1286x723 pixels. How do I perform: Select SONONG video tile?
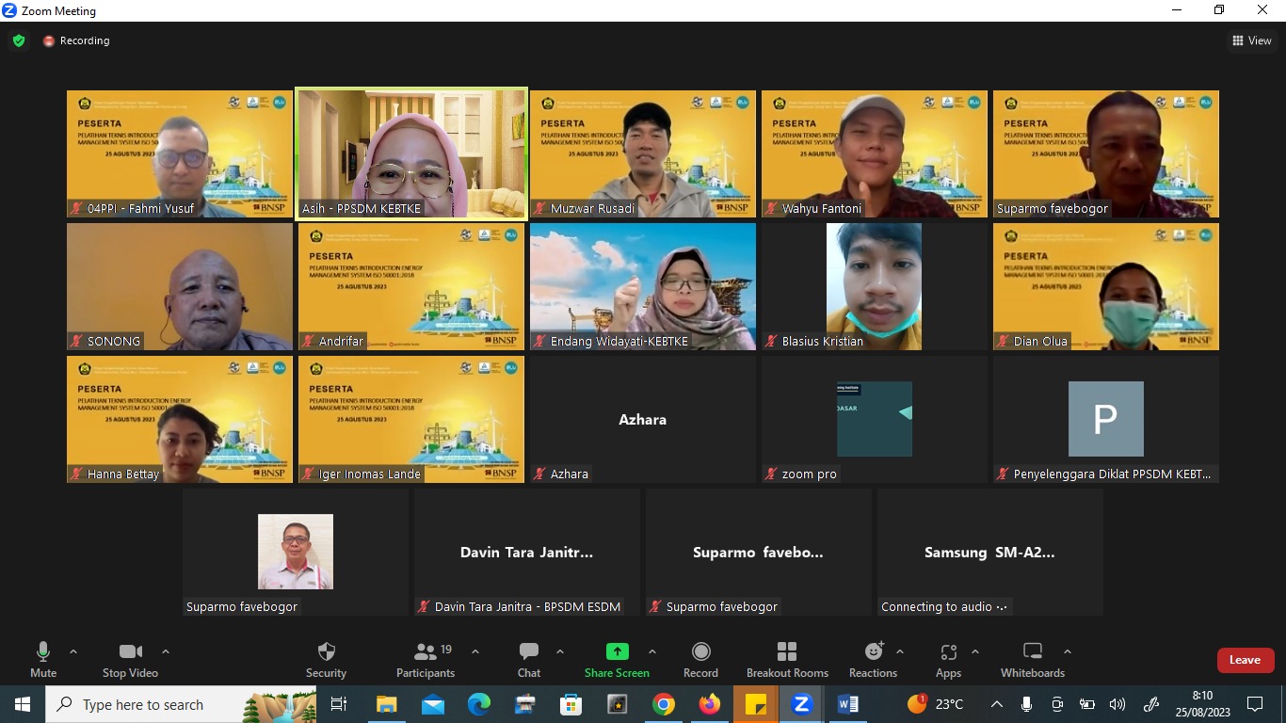(180, 286)
